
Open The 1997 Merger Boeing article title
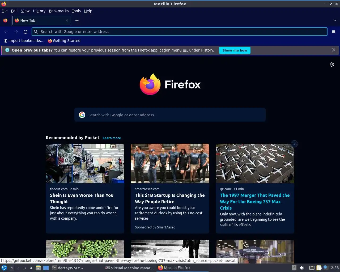(255, 202)
